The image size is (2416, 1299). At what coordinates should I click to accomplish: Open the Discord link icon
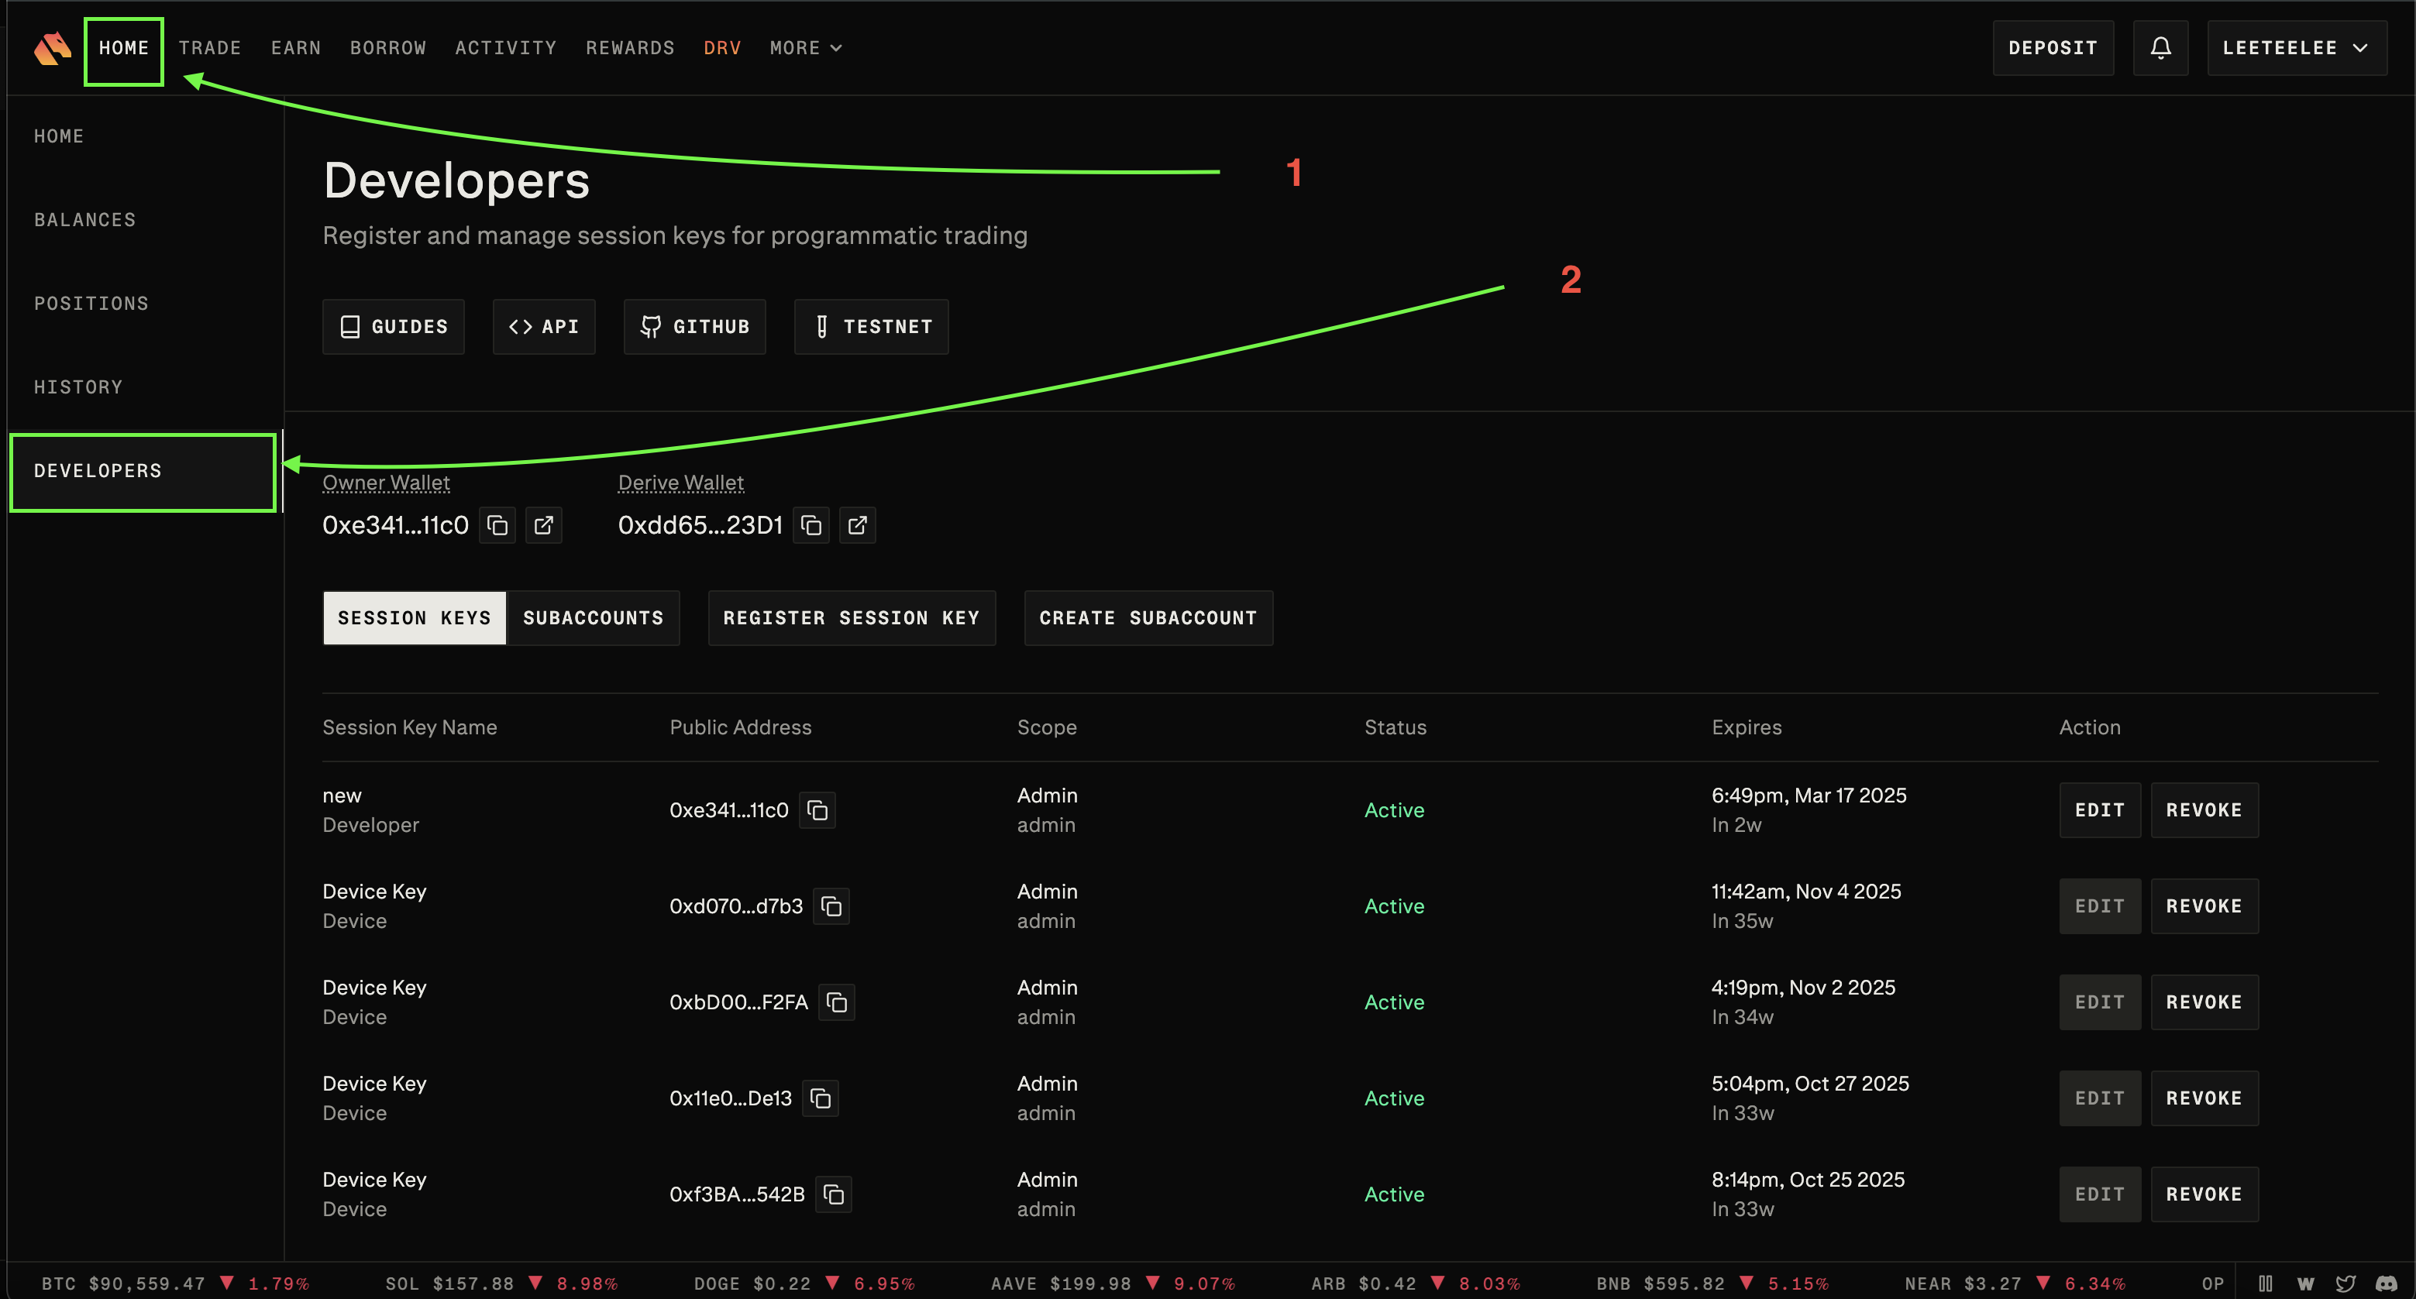[2386, 1283]
